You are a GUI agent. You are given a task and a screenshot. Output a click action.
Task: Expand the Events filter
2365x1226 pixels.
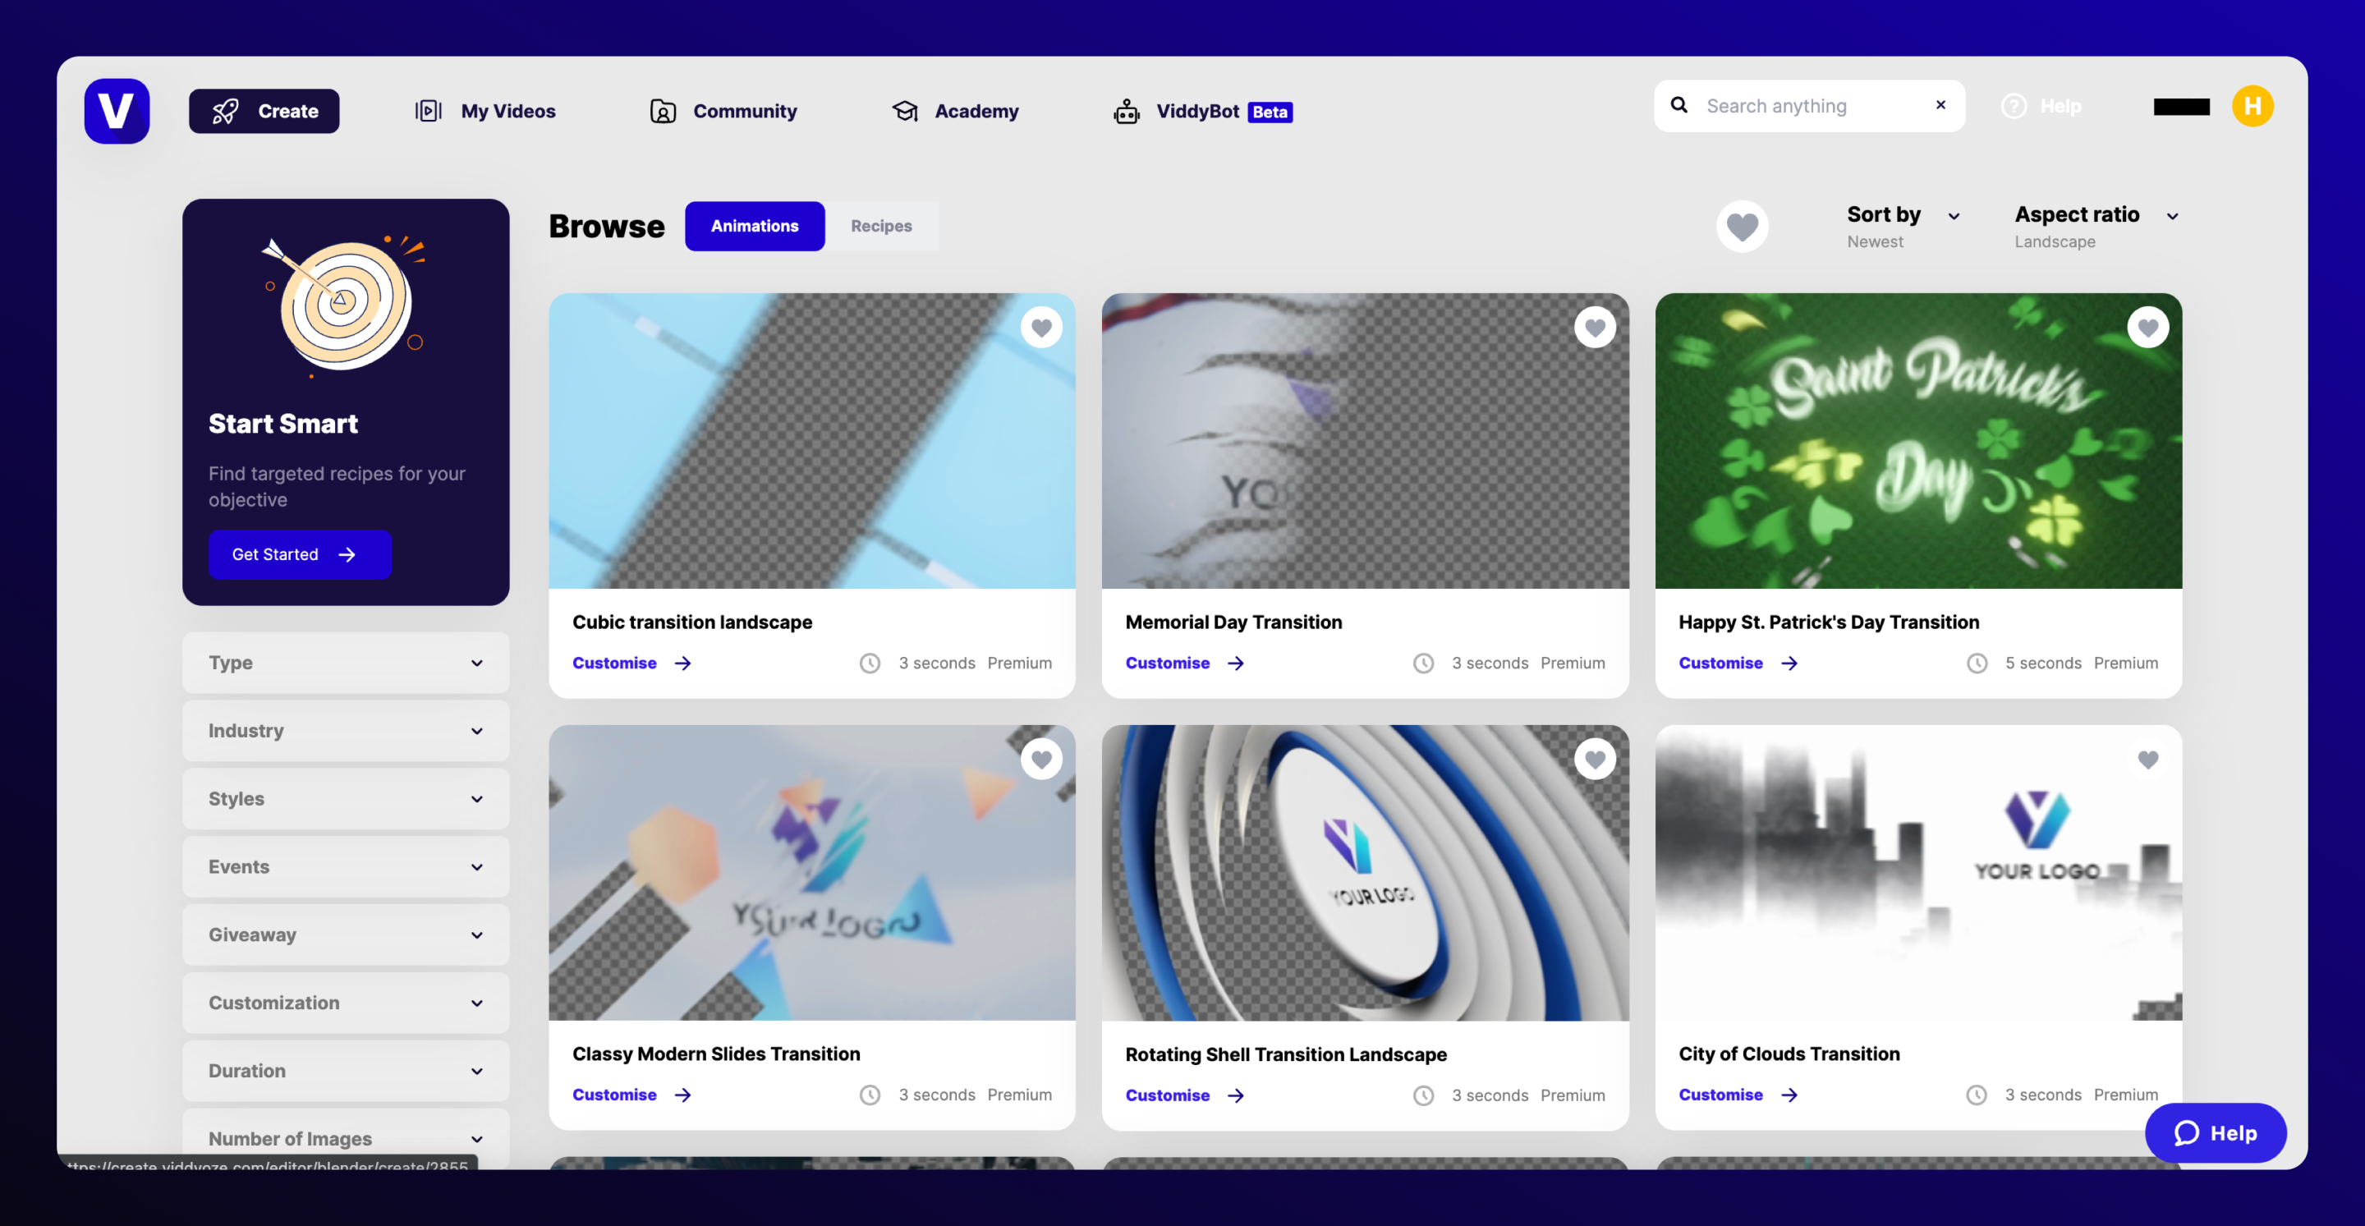[345, 866]
